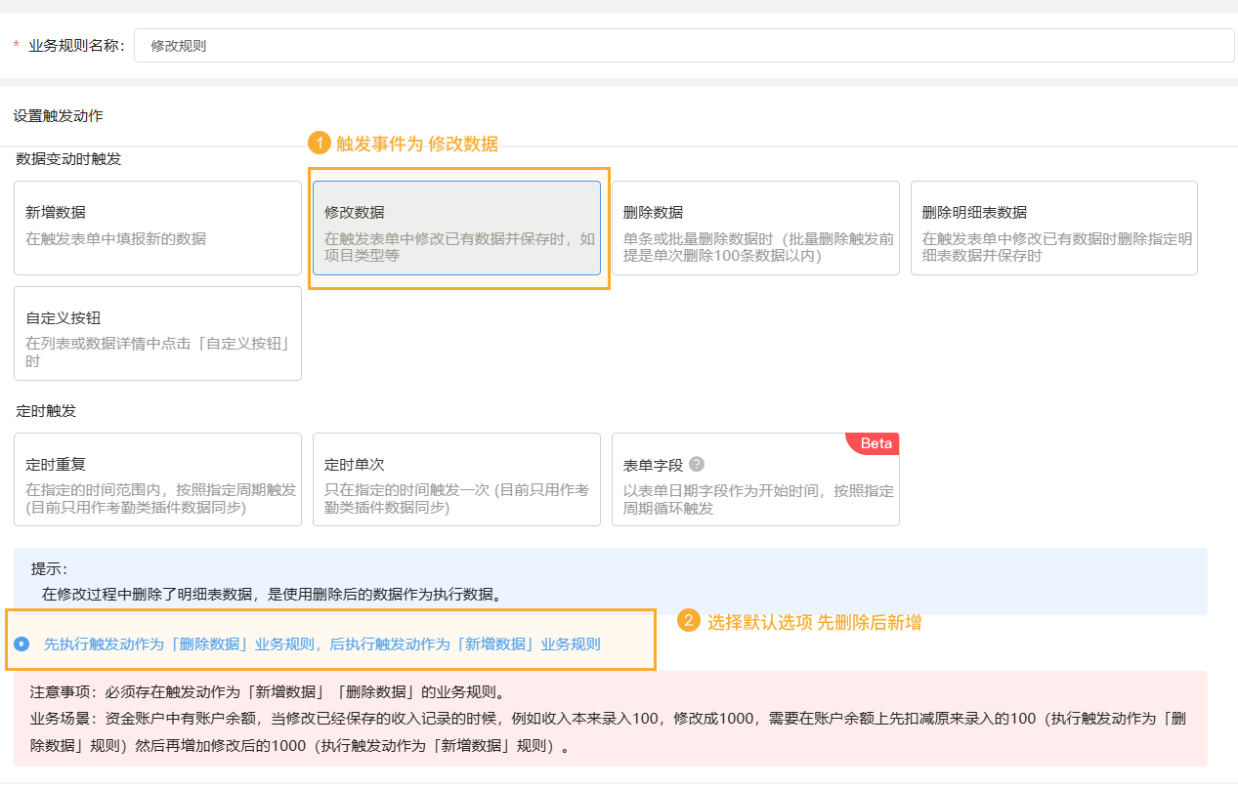This screenshot has height=789, width=1238.
Task: Choose the 定时重复 scheduled trigger
Action: pyautogui.click(x=157, y=479)
